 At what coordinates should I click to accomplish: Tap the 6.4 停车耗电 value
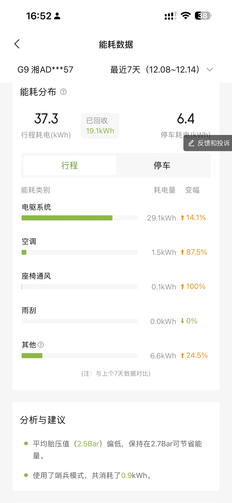186,119
